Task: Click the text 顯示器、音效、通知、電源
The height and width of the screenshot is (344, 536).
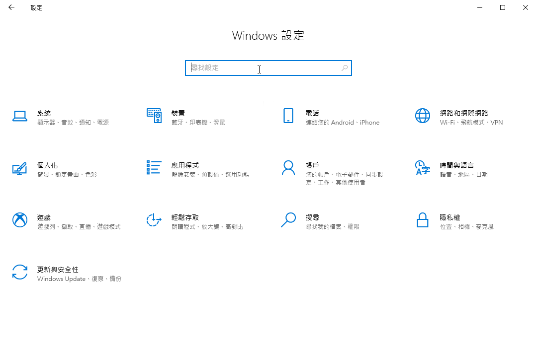Action: tap(73, 123)
